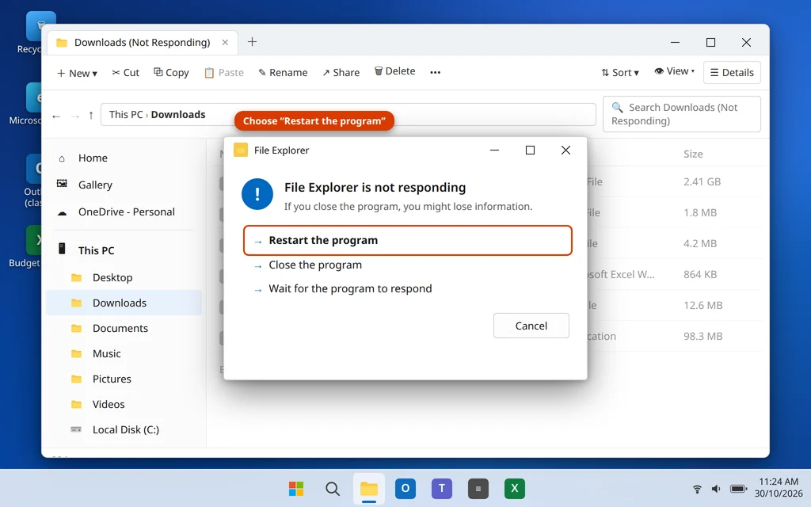Image resolution: width=811 pixels, height=507 pixels.
Task: Go up one folder level arrow
Action: (91, 116)
